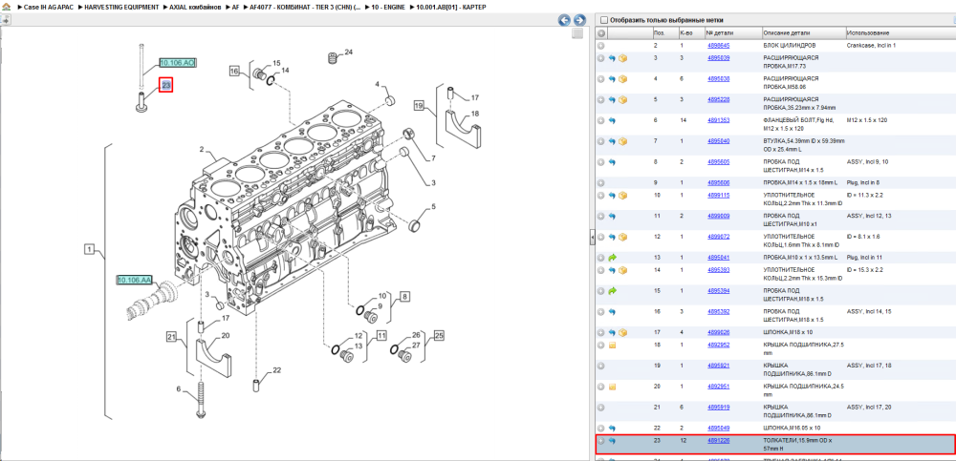Click the grey square button on diagram corner
The image size is (956, 461).
(x=577, y=34)
